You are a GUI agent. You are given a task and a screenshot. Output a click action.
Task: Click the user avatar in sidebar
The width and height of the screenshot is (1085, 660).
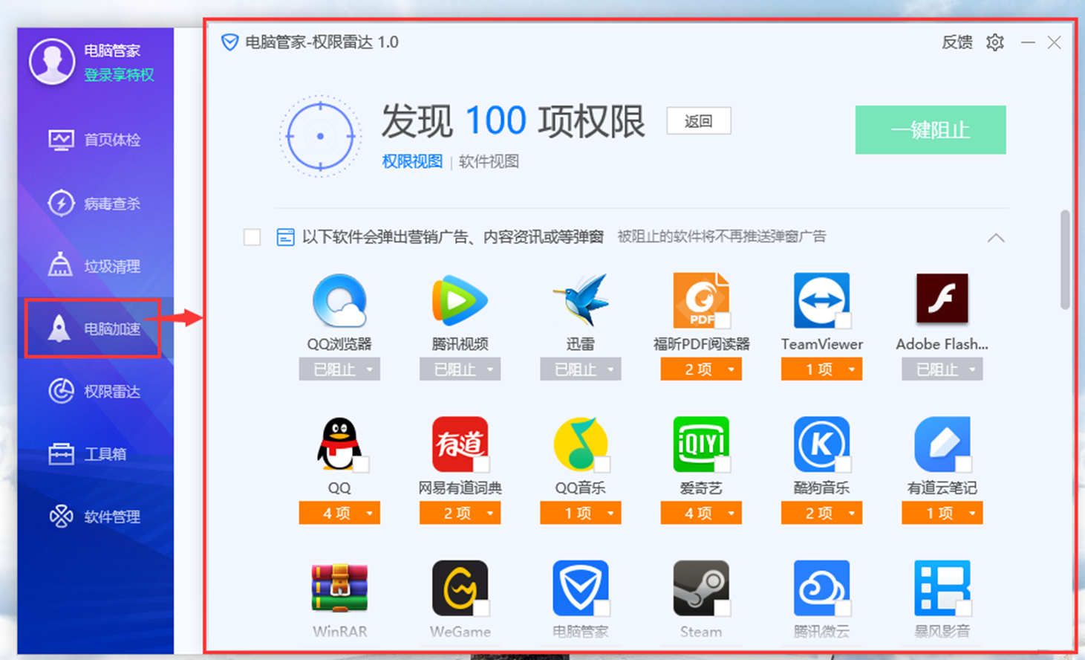click(x=52, y=62)
